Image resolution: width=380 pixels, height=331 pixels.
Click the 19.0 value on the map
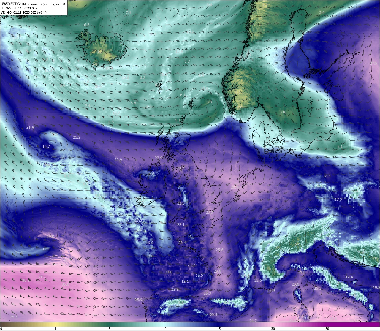tap(150, 243)
